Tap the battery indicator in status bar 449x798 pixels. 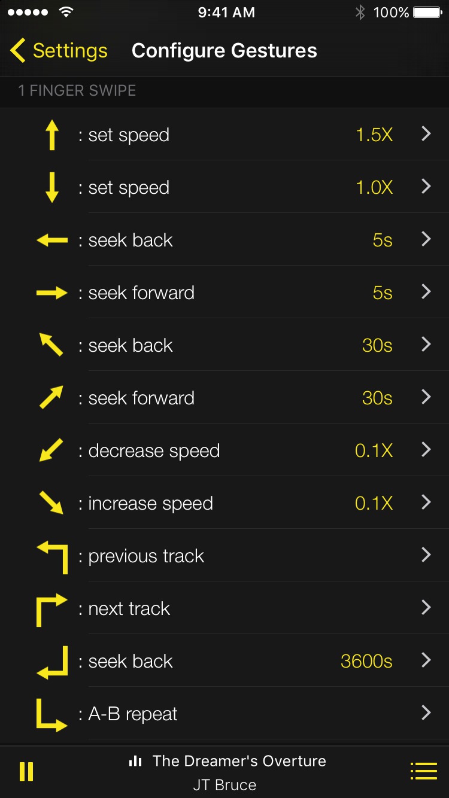click(427, 13)
